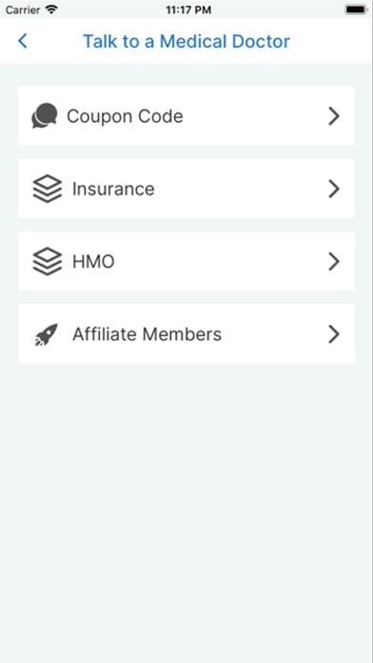The image size is (373, 663).
Task: Select the HMO label
Action: [93, 262]
